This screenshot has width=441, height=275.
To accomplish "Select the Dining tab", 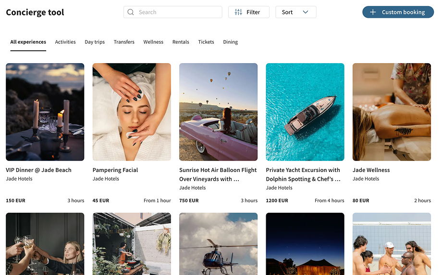I will pyautogui.click(x=231, y=42).
